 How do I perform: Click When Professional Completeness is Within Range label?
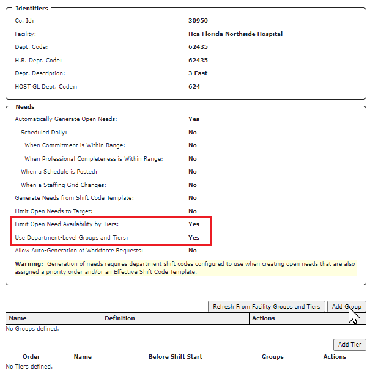coord(94,158)
